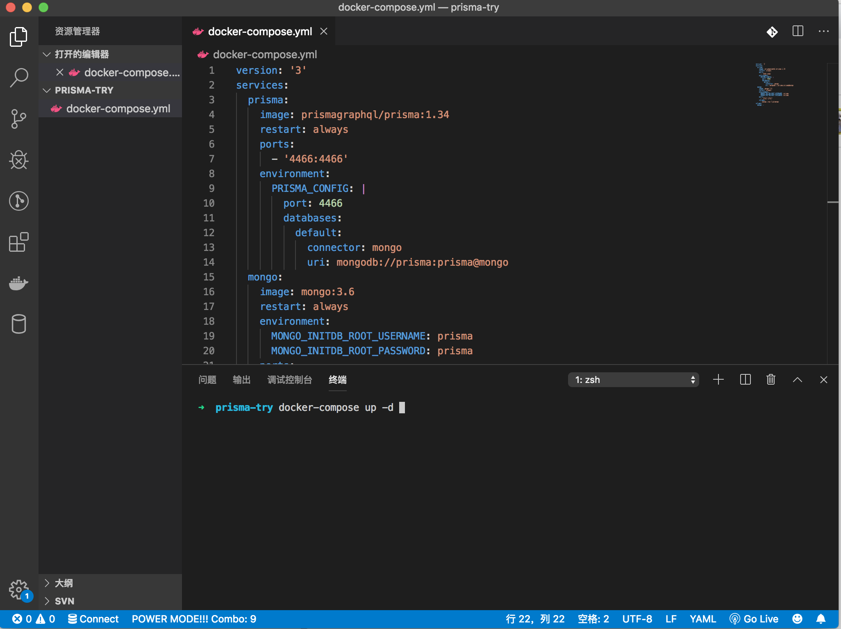Split the editor to the right

tap(798, 32)
